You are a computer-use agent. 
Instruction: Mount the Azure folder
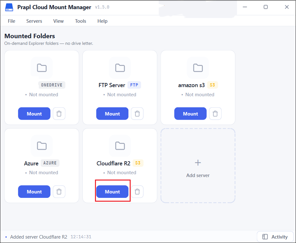click(34, 192)
